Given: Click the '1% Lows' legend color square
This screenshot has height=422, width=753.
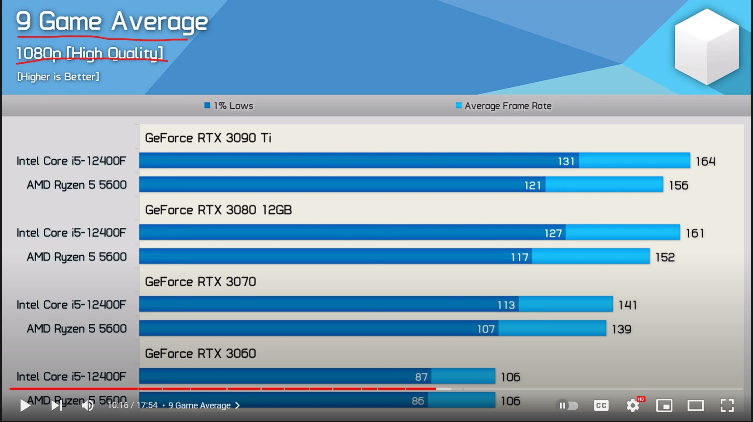Looking at the screenshot, I should [207, 106].
